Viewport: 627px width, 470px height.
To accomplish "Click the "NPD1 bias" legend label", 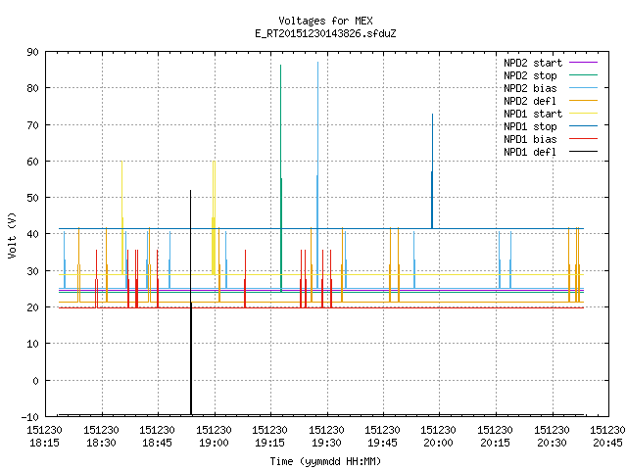I will [530, 139].
